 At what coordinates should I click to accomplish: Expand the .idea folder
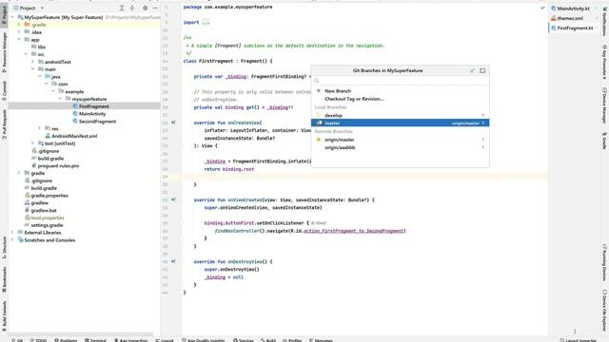click(x=19, y=31)
